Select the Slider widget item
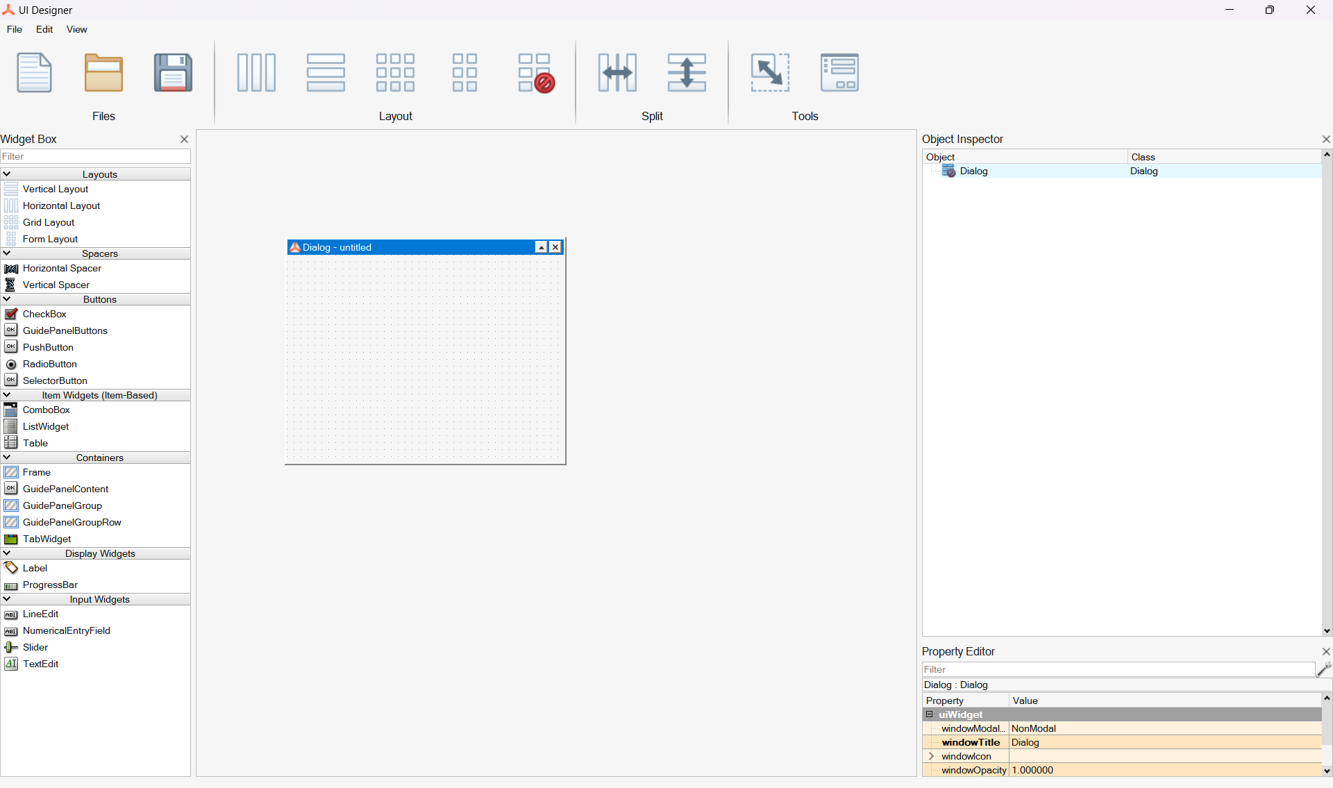Screen dimensions: 1333x788 (35, 647)
